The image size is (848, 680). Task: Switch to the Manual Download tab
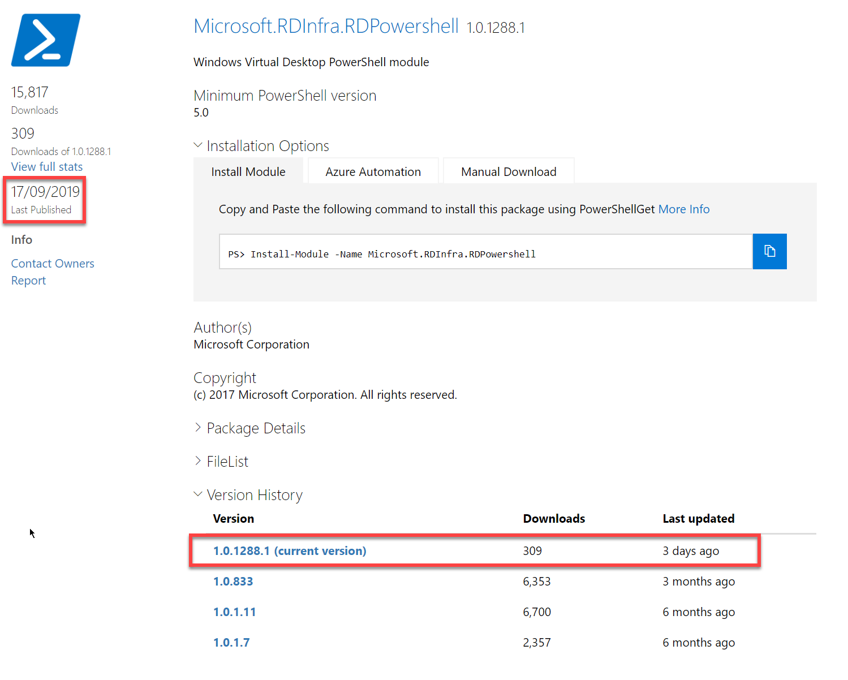tap(509, 171)
